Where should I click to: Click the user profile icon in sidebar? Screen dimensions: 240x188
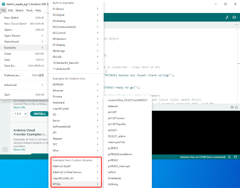[x=5, y=149]
